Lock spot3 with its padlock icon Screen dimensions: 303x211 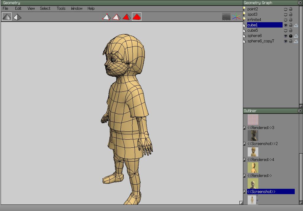[x=291, y=14]
